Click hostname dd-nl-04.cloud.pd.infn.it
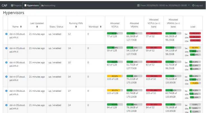Image resolution: width=206 pixels, height=113 pixels. (x=17, y=36)
